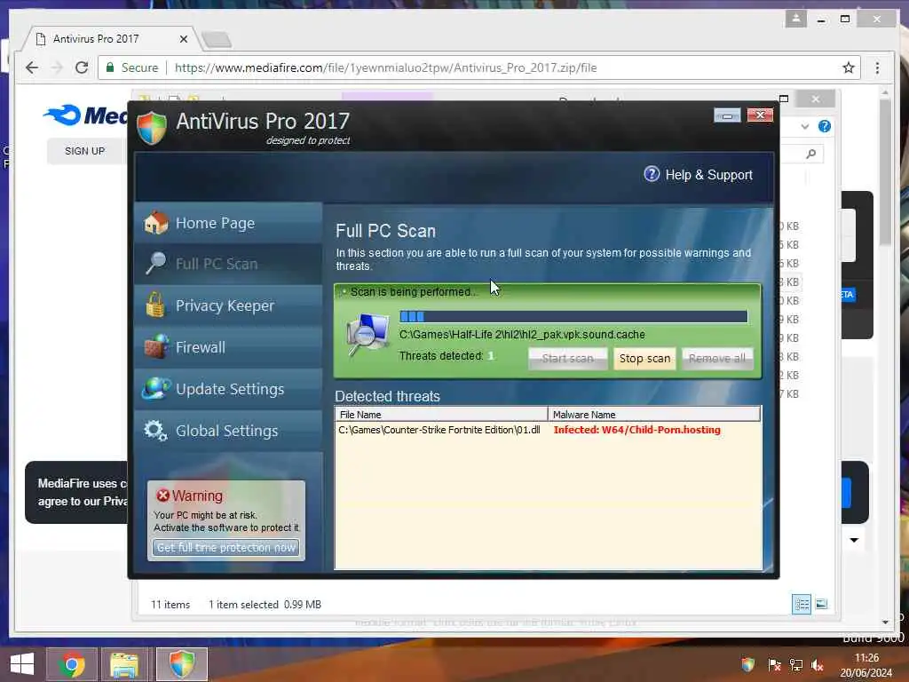This screenshot has width=909, height=682.
Task: Click the AntiVirus shield taskbar button
Action: 181,664
